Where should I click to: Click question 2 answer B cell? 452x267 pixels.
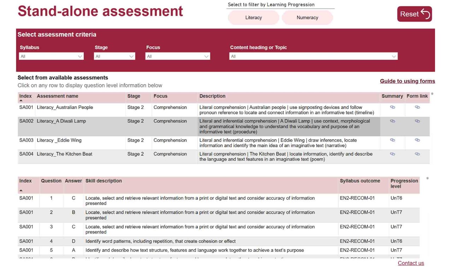pos(73,212)
